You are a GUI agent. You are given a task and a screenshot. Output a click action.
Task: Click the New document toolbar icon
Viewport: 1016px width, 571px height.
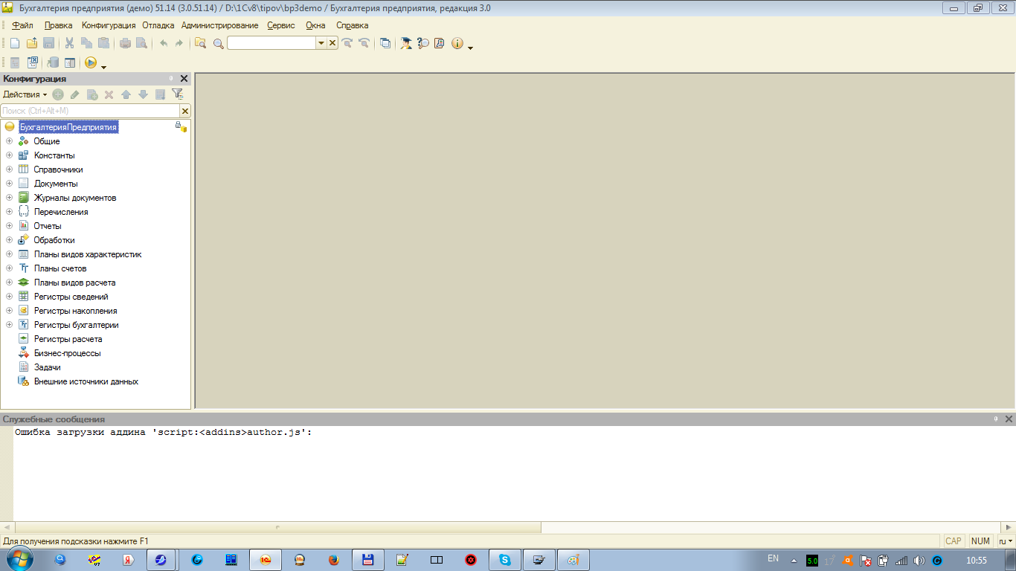point(15,43)
